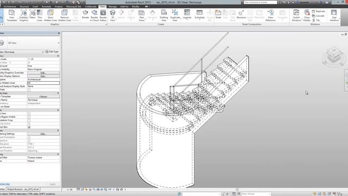Open Plan Views tool
Image resolution: width=348 pixels, height=196 pixels.
pyautogui.click(x=141, y=16)
